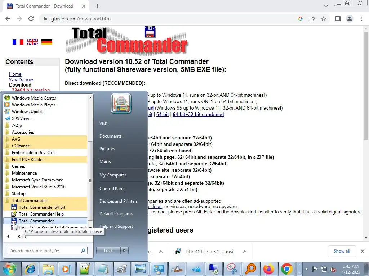Open shutdown options arrow beside Lock

tap(124, 250)
